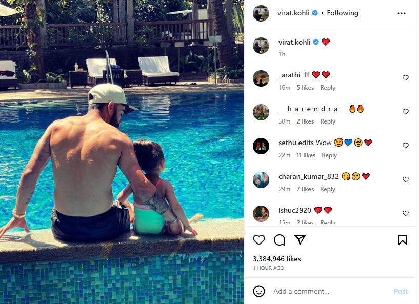Open virat.kohli profile from header username
This screenshot has height=304, width=419.
[293, 13]
